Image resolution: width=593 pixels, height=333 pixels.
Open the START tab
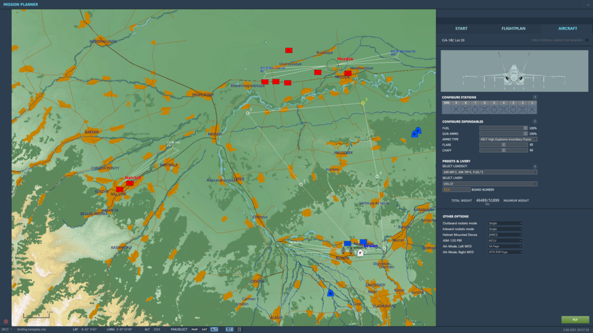click(x=461, y=28)
